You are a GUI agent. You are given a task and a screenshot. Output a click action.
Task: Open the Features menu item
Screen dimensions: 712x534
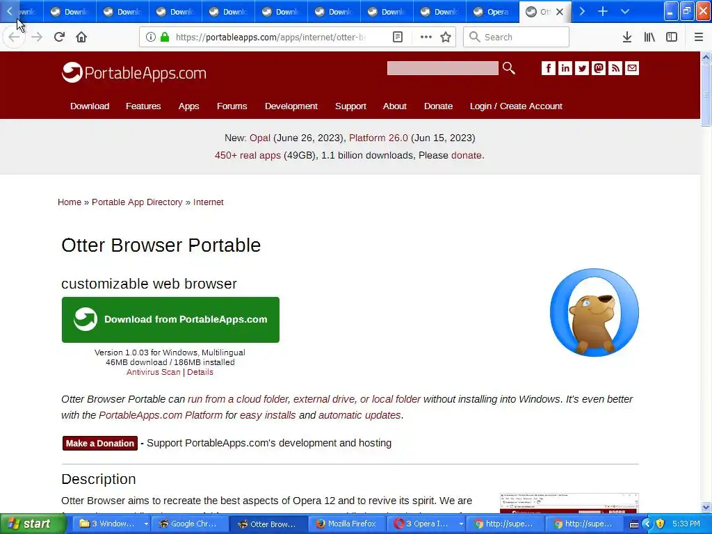(143, 106)
